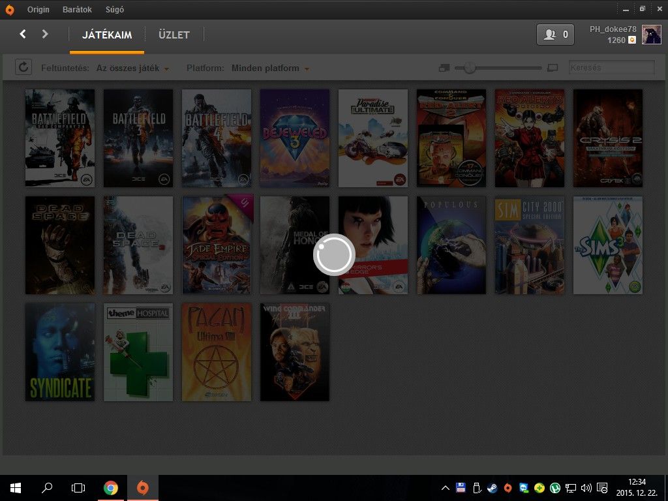668x501 pixels.
Task: Open the Action Center notifications icon
Action: pyautogui.click(x=602, y=488)
